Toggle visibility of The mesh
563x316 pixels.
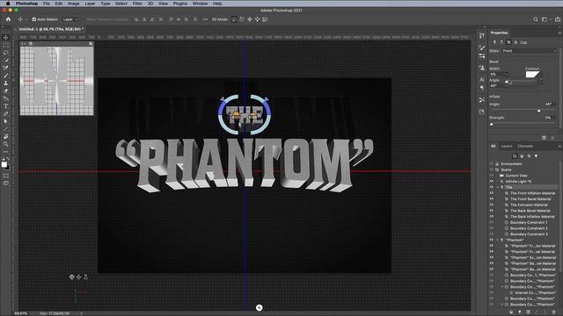[x=492, y=187]
